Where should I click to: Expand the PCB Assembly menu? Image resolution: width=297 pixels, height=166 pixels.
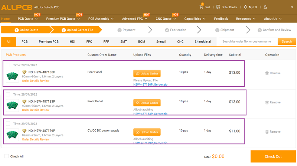pyautogui.click(x=101, y=19)
